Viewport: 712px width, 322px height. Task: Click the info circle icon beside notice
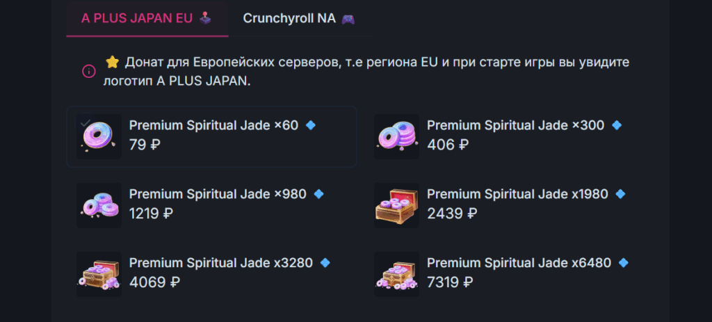coord(89,71)
